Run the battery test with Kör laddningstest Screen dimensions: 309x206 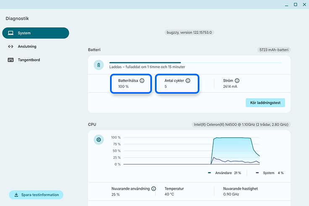coord(265,103)
